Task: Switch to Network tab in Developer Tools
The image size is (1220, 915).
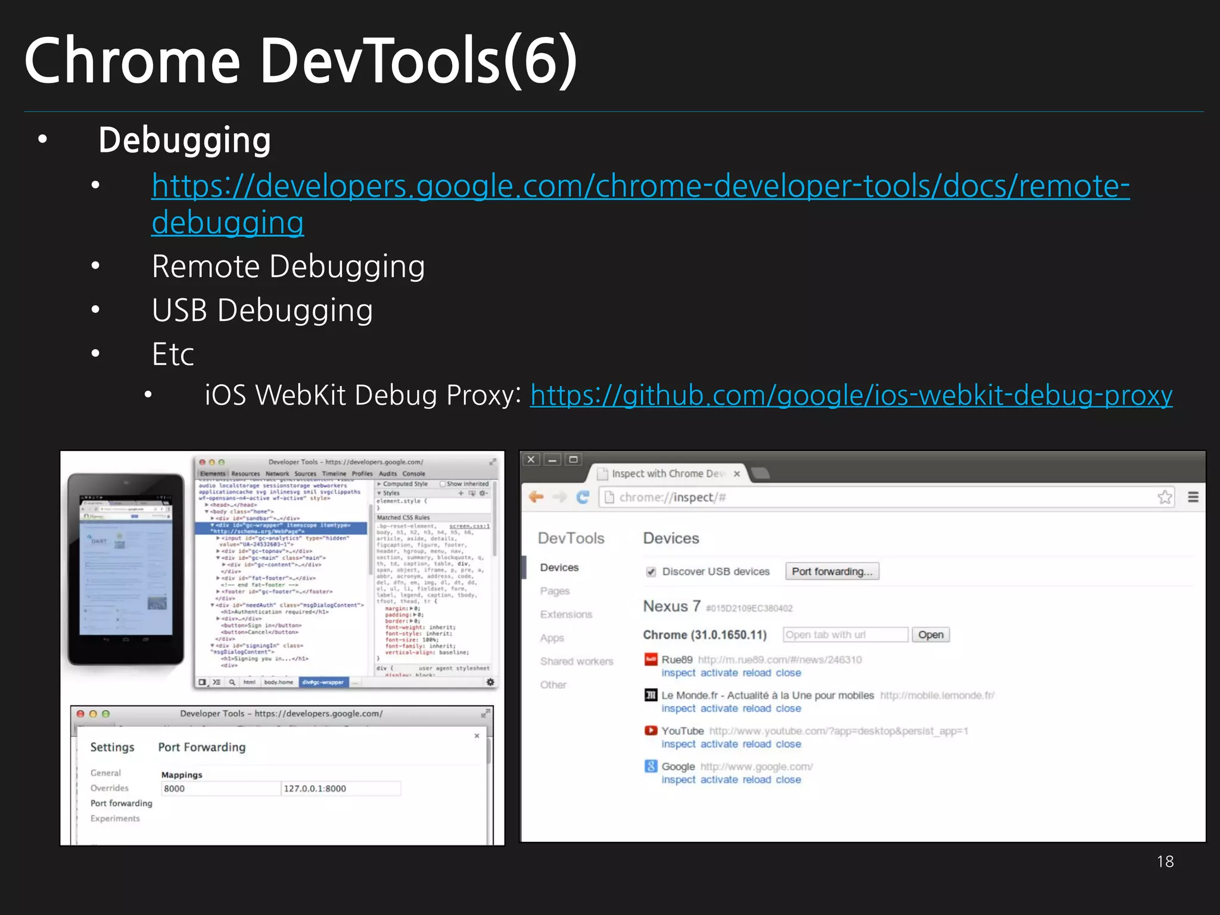Action: pos(277,474)
